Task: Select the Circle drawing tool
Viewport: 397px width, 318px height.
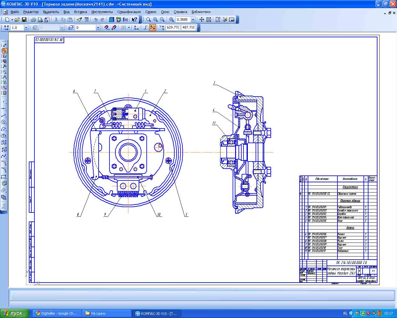Action: pyautogui.click(x=4, y=122)
